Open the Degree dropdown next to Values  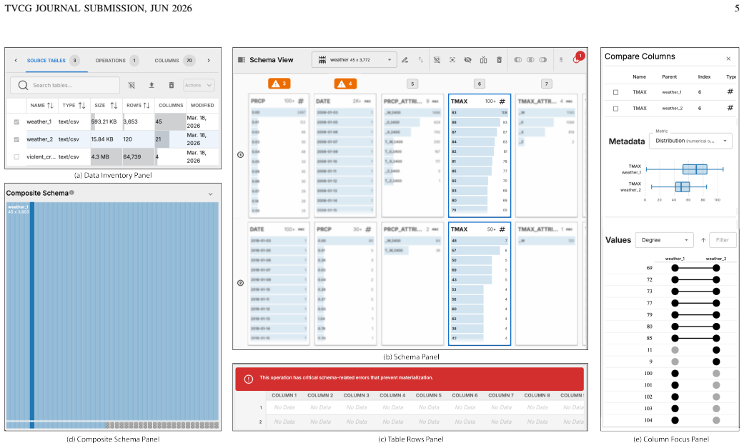664,240
